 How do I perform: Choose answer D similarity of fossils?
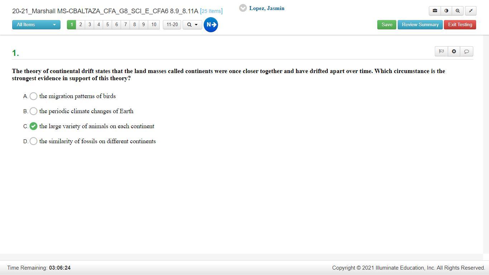[33, 141]
